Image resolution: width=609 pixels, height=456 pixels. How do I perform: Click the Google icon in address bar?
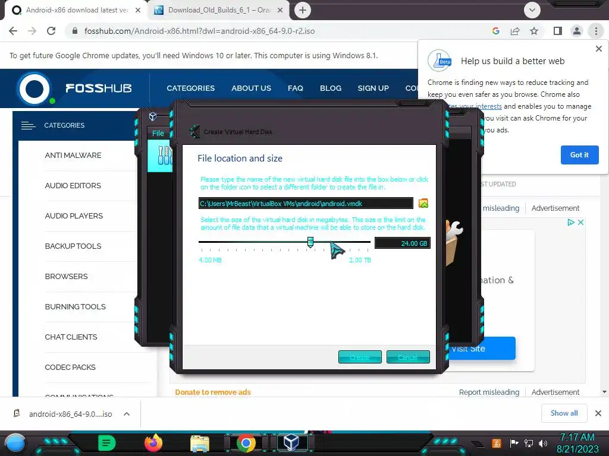(495, 31)
